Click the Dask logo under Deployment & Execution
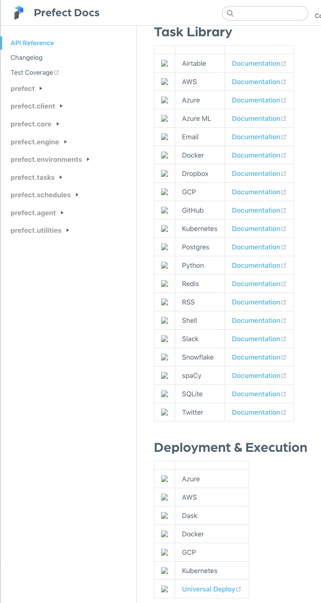This screenshot has width=321, height=603. (165, 515)
